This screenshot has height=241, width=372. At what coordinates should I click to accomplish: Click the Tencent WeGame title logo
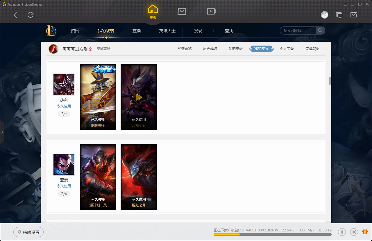22,4
